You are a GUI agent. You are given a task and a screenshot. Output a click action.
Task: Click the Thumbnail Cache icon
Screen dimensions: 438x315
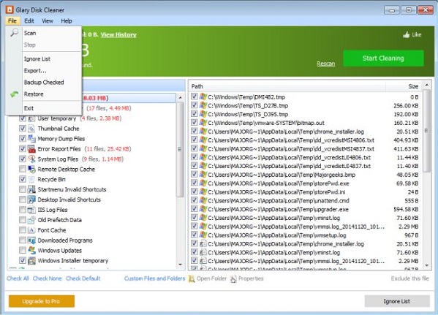tap(31, 129)
